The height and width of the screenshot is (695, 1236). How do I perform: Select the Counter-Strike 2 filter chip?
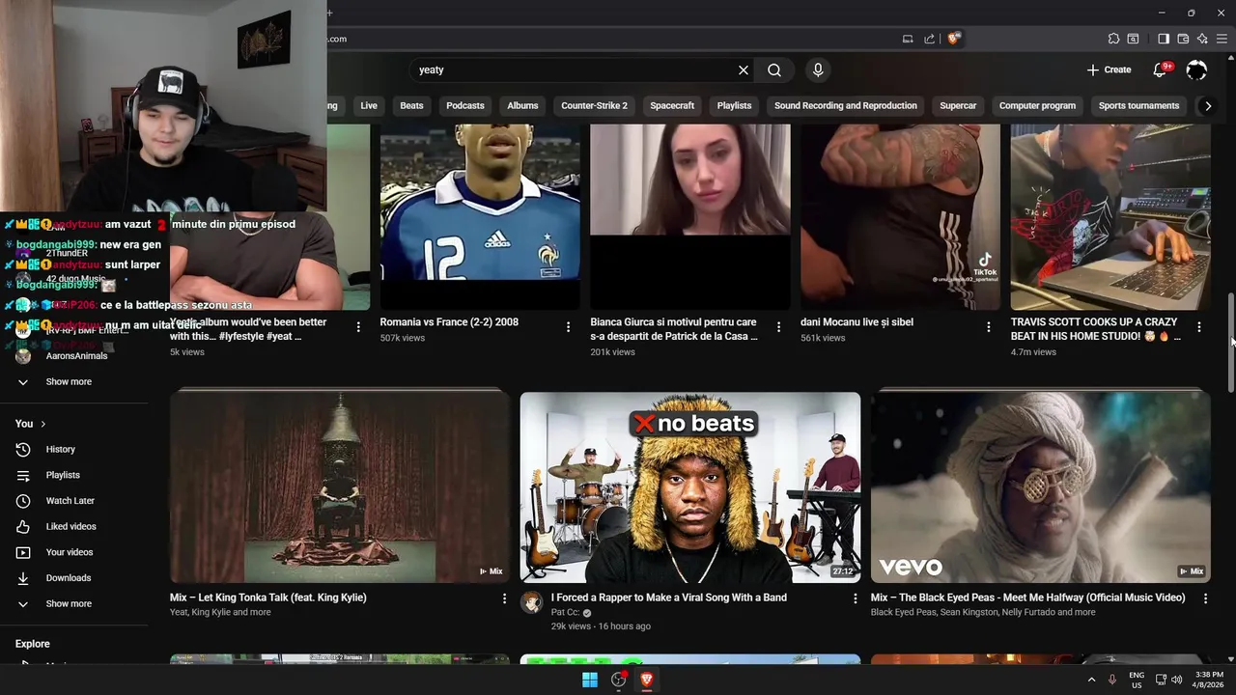coord(594,106)
